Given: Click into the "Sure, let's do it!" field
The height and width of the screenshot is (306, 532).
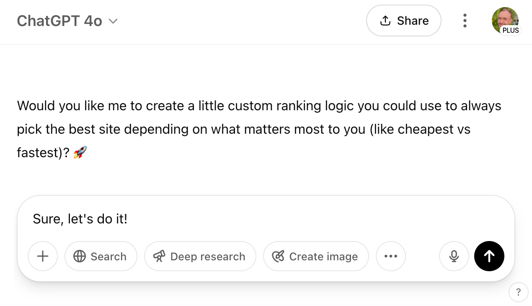Looking at the screenshot, I should click(251, 219).
